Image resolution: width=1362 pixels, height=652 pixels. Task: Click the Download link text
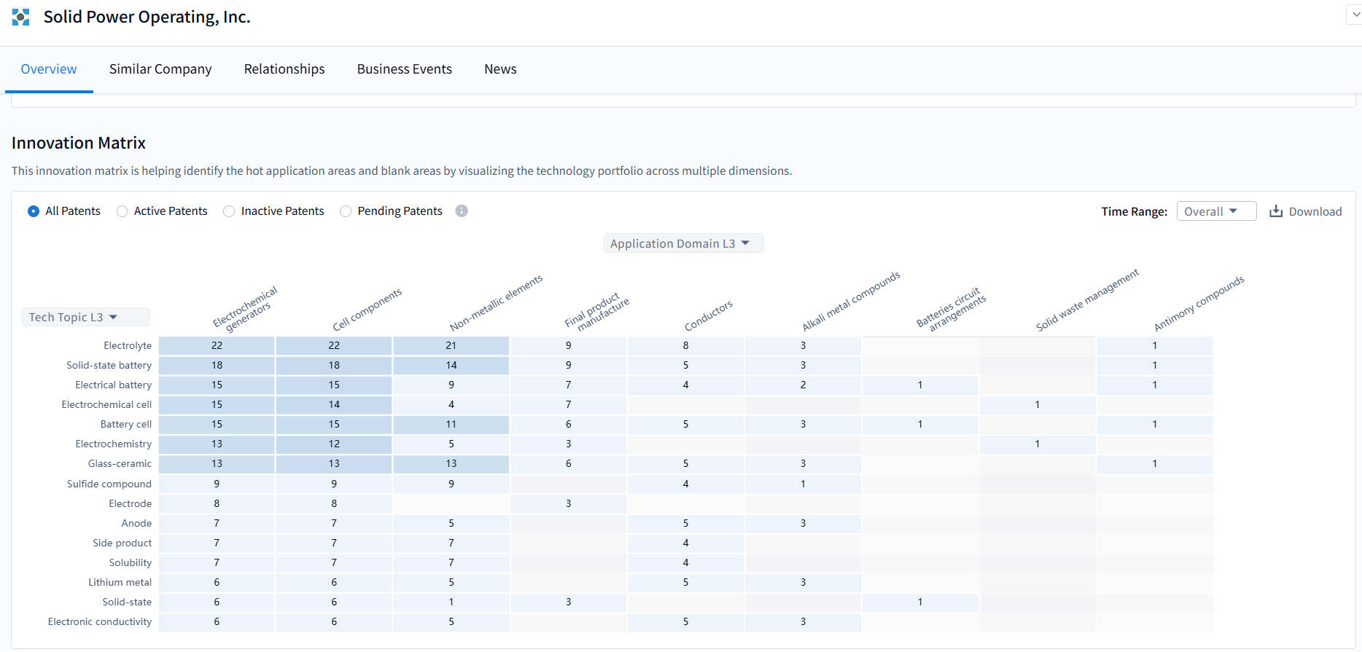coord(1315,211)
